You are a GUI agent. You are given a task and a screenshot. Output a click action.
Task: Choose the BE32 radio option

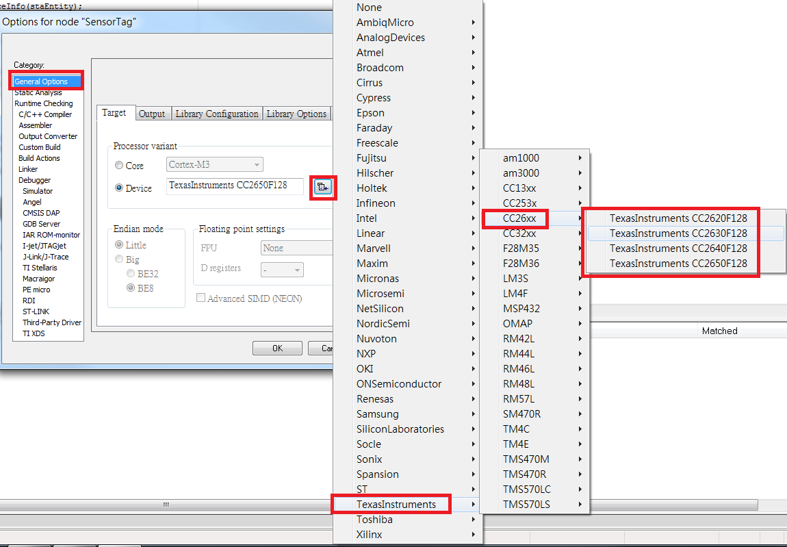(x=131, y=274)
